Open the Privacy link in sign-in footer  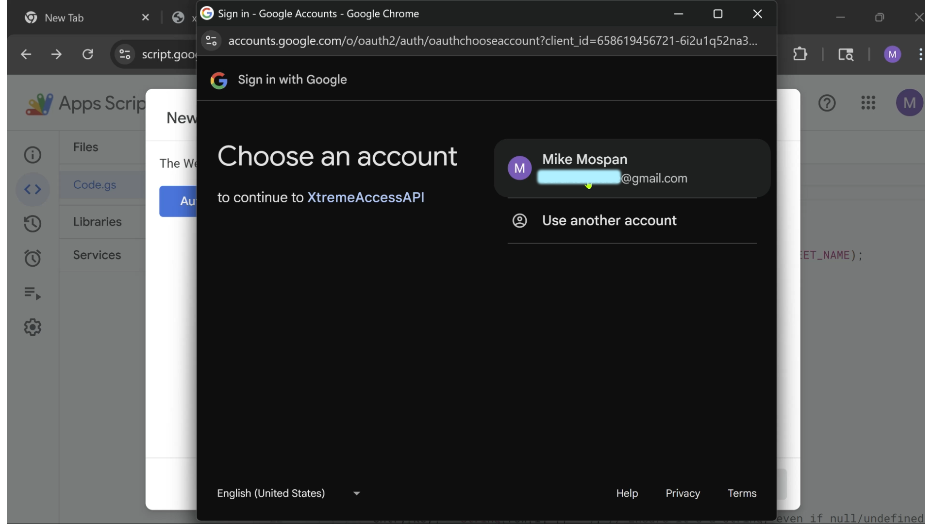point(682,493)
